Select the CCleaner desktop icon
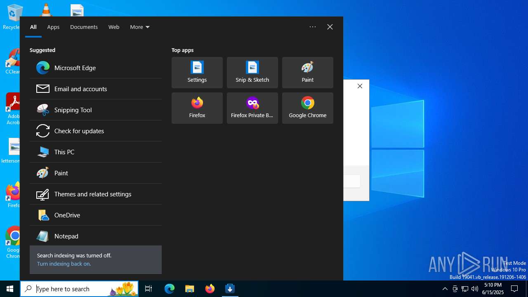Viewport: 528px width, 297px height. [x=13, y=62]
